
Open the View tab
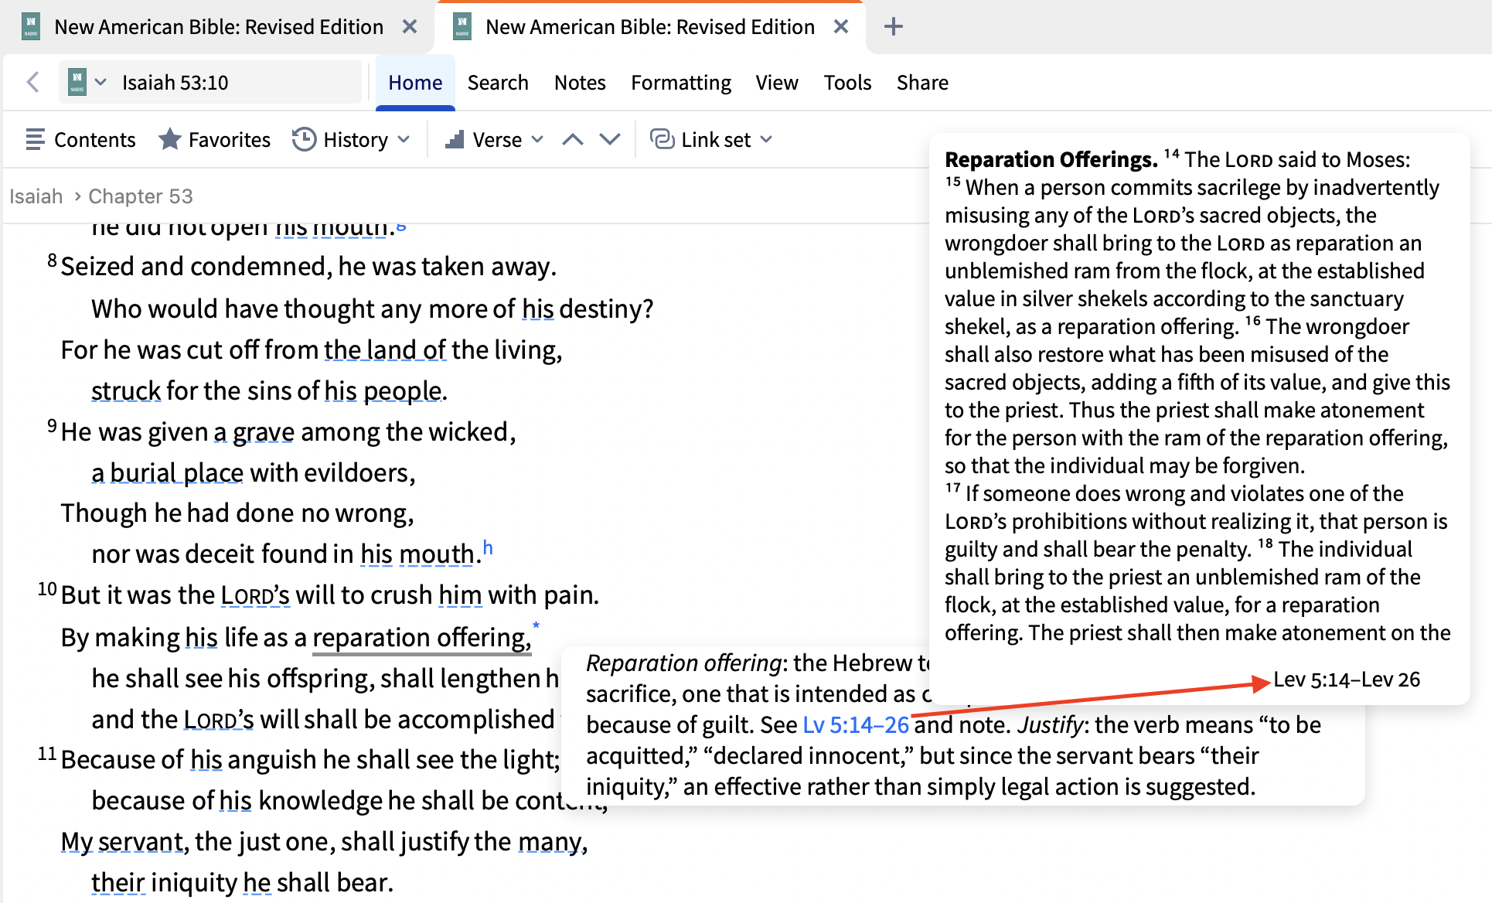[x=777, y=82]
